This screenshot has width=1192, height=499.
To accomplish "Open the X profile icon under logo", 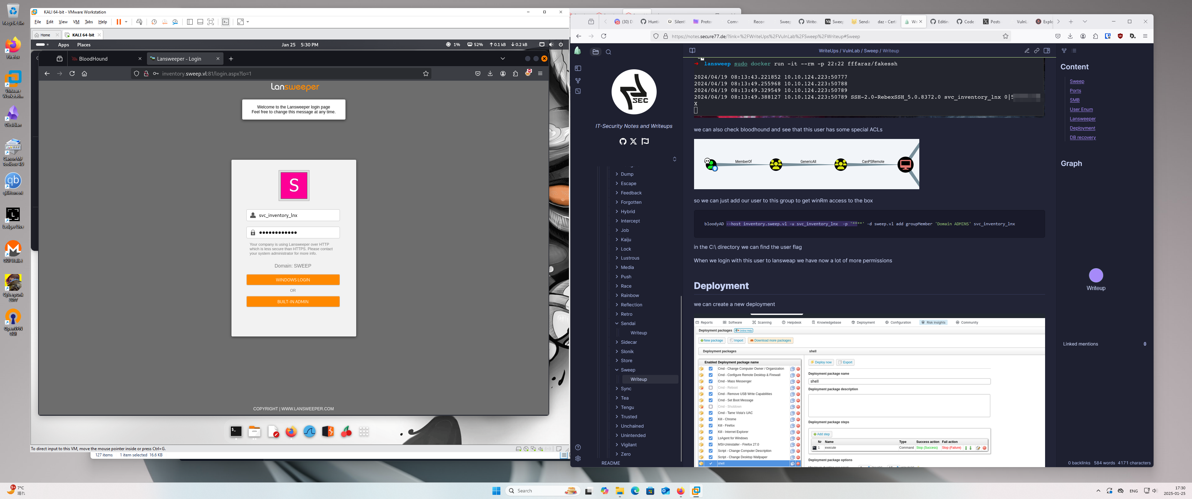I will tap(633, 142).
